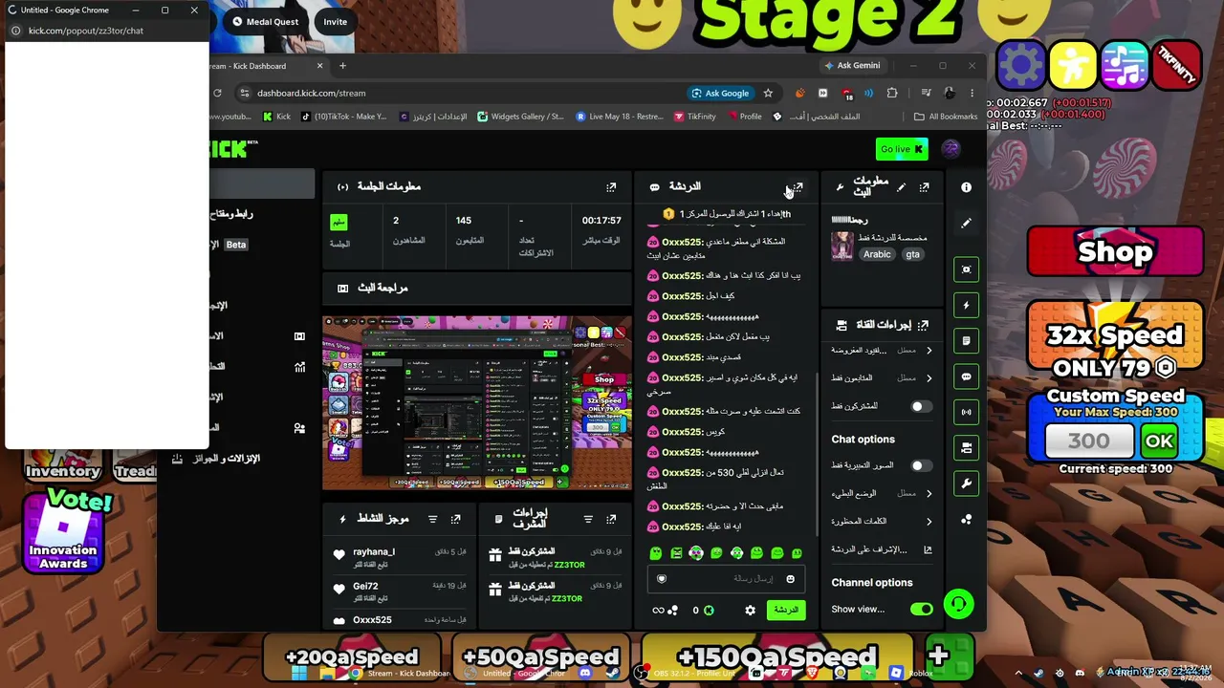Filter the moderator actions list
Viewport: 1224px width, 688px height.
587,519
